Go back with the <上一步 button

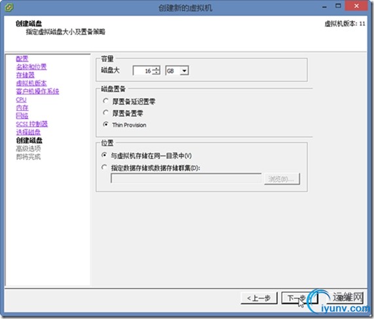[259, 298]
